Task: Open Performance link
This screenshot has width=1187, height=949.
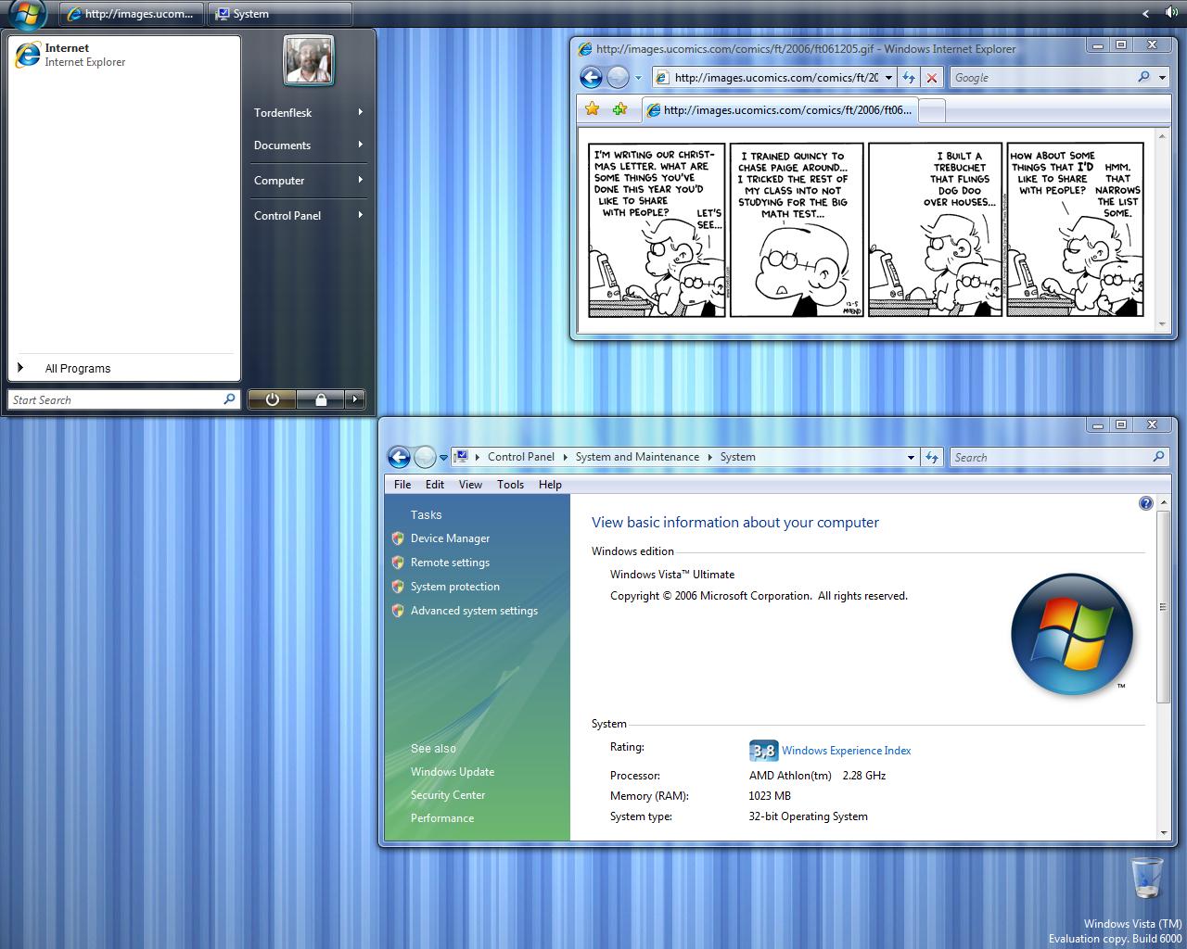Action: pos(442,818)
